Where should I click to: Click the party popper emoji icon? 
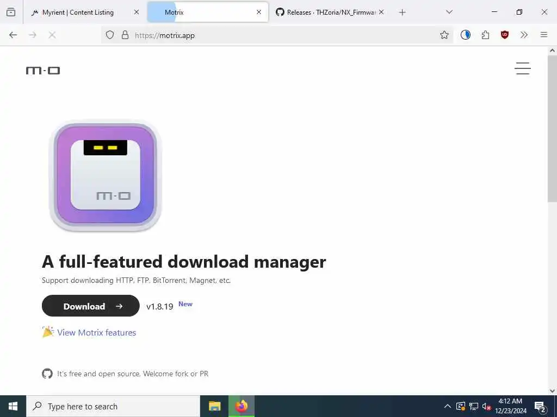tap(48, 332)
